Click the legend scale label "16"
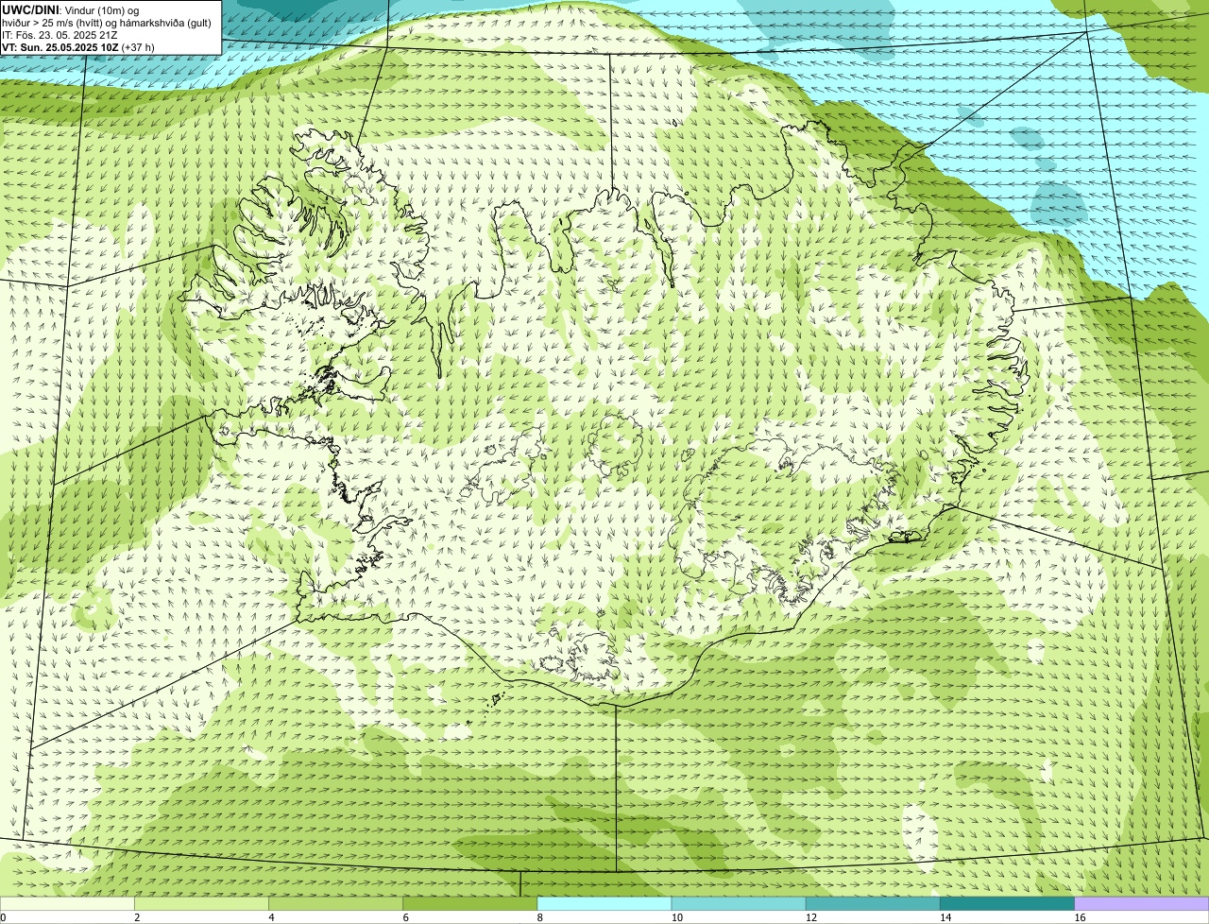 1080,917
